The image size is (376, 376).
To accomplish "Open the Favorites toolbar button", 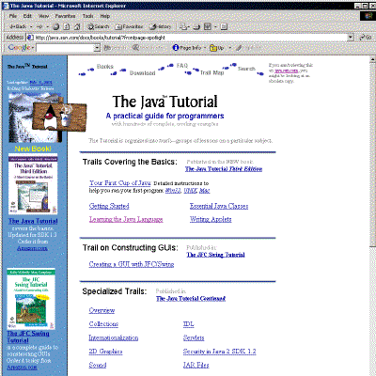I will [129, 27].
